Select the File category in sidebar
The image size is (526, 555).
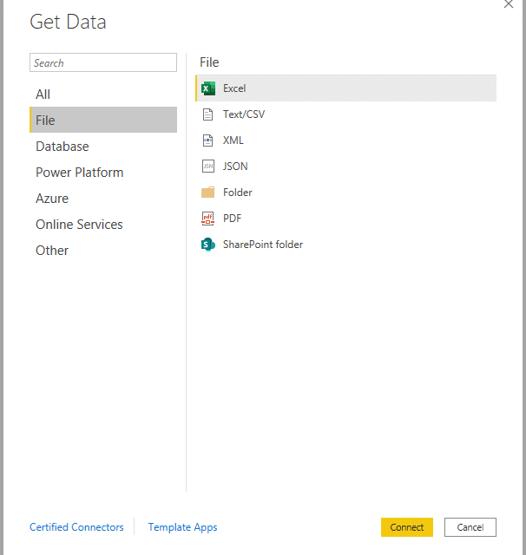coord(45,121)
